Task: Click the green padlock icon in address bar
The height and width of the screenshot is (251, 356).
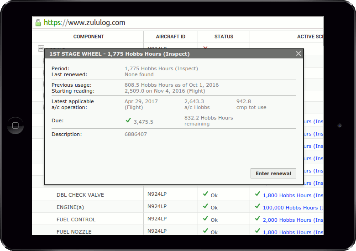Action: pos(38,23)
